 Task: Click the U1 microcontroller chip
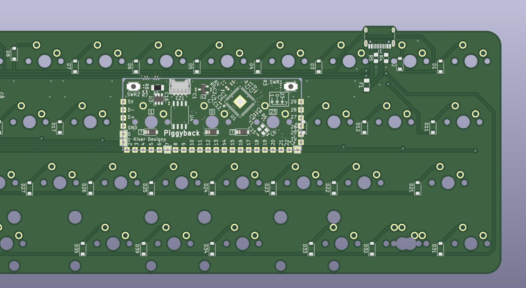pos(240,102)
